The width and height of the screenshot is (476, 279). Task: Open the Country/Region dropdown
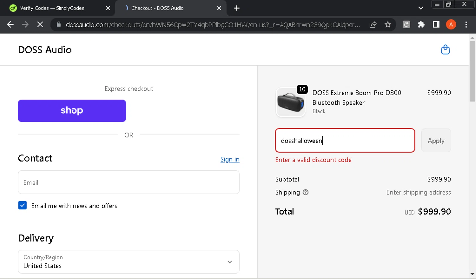(129, 262)
